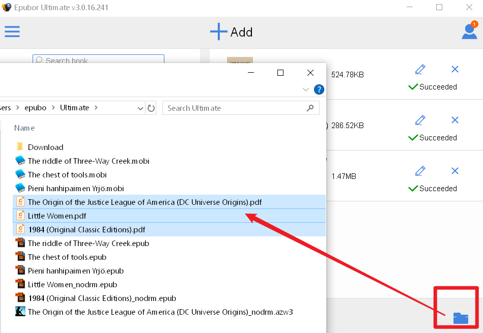This screenshot has width=483, height=333.
Task: Click the chest of tools.mobi book icon
Action: click(20, 174)
